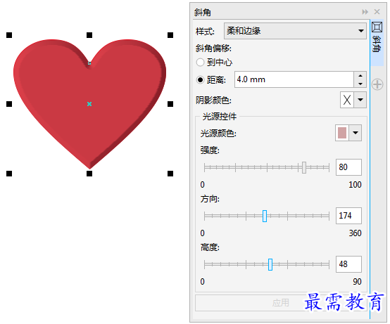Viewport: 390px width, 324px height.
Task: Click the 高度 value field showing 48
Action: [348, 264]
